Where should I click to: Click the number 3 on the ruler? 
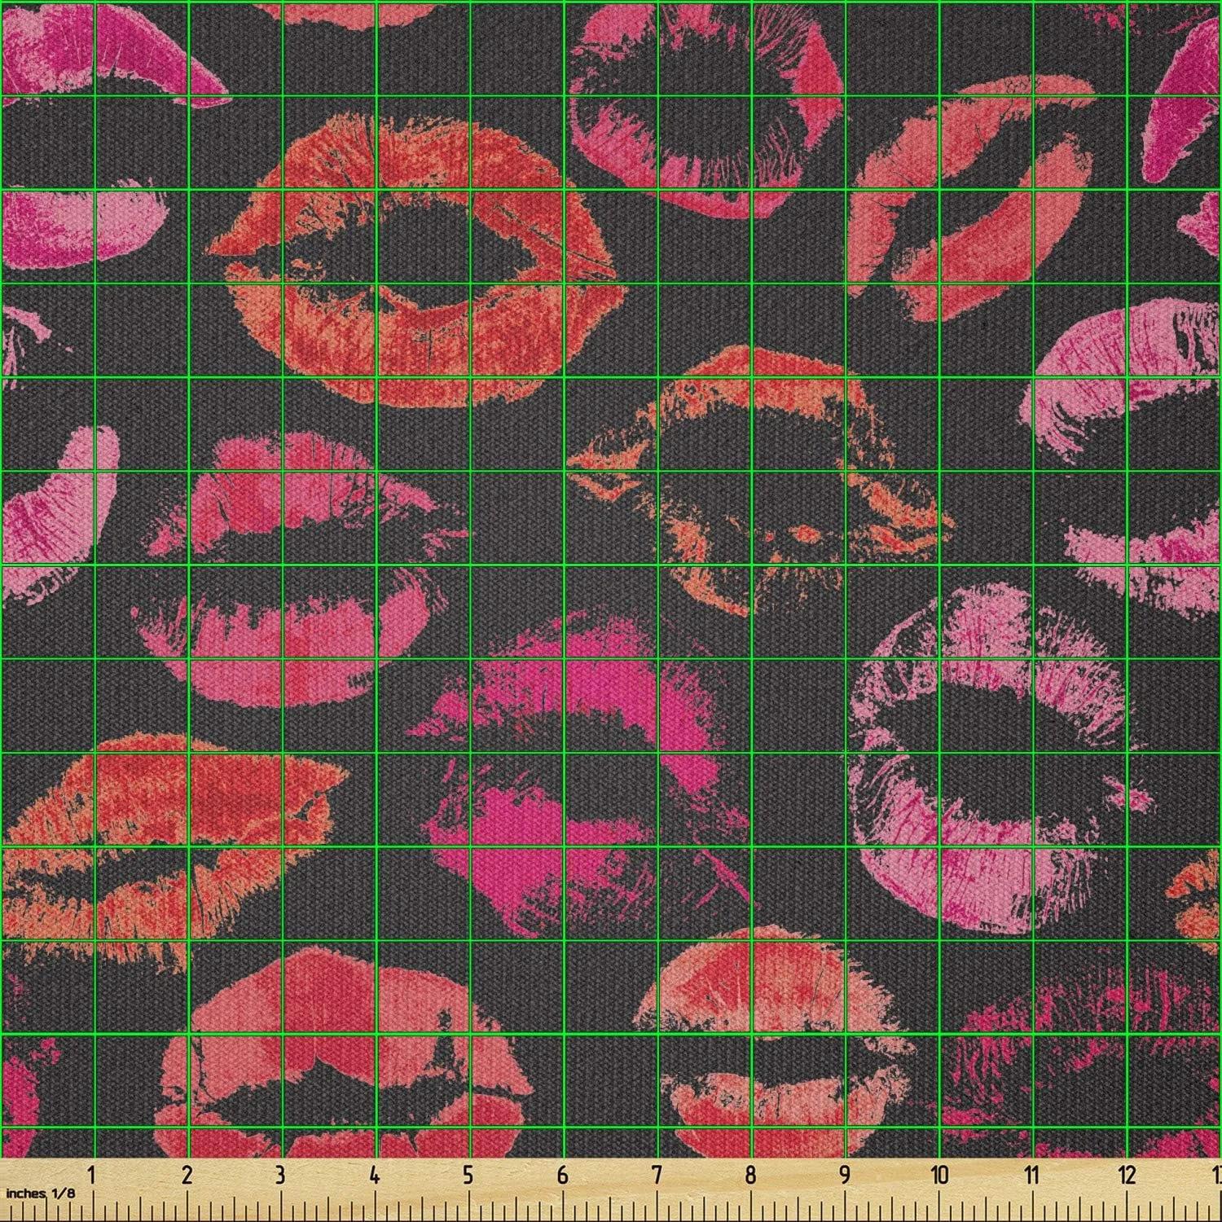pyautogui.click(x=280, y=1176)
